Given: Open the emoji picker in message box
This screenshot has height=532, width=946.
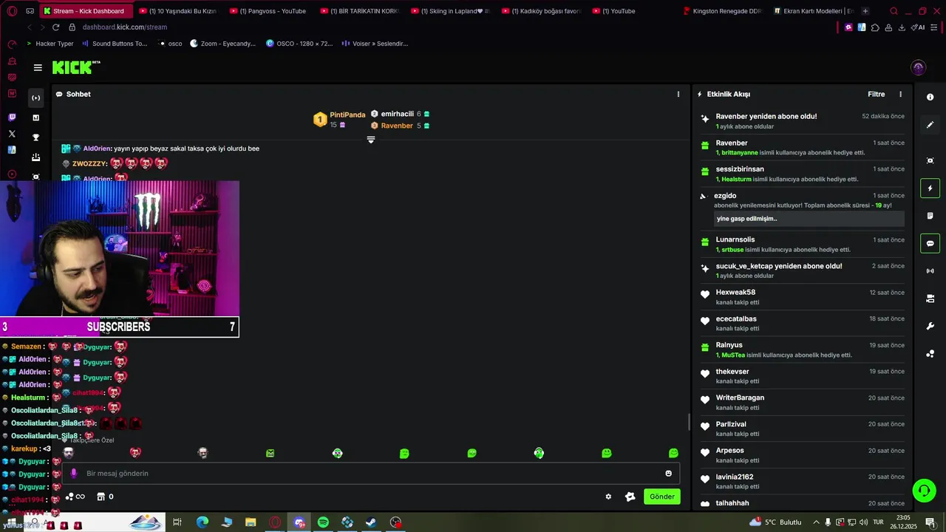Looking at the screenshot, I should (x=669, y=474).
